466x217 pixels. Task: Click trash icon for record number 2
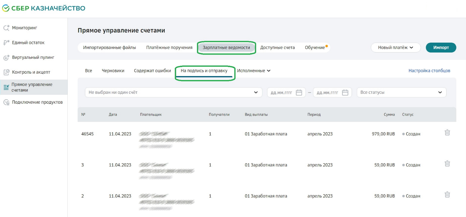pyautogui.click(x=447, y=195)
